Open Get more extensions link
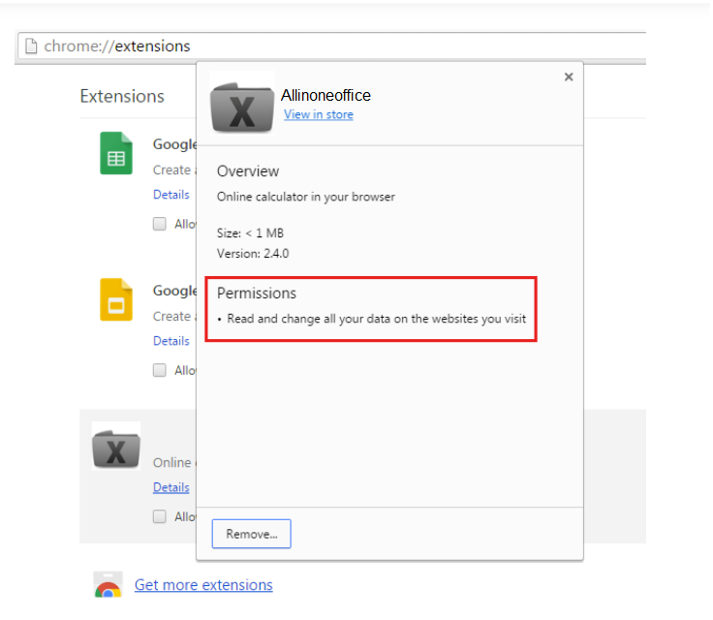This screenshot has height=620, width=713. click(x=203, y=585)
